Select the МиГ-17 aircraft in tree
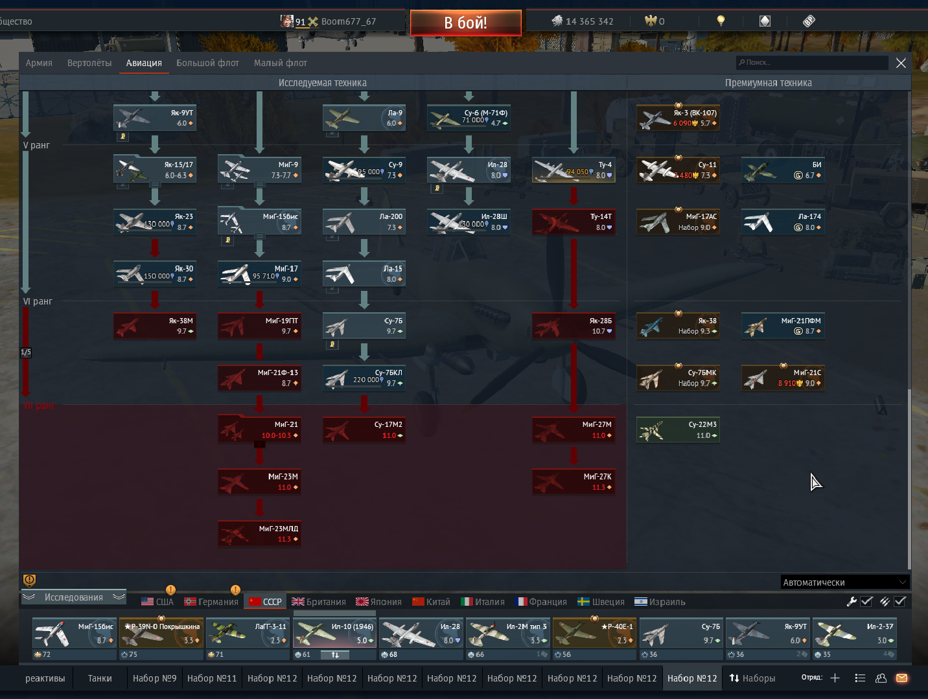Screen dimensions: 928x699 (259, 273)
